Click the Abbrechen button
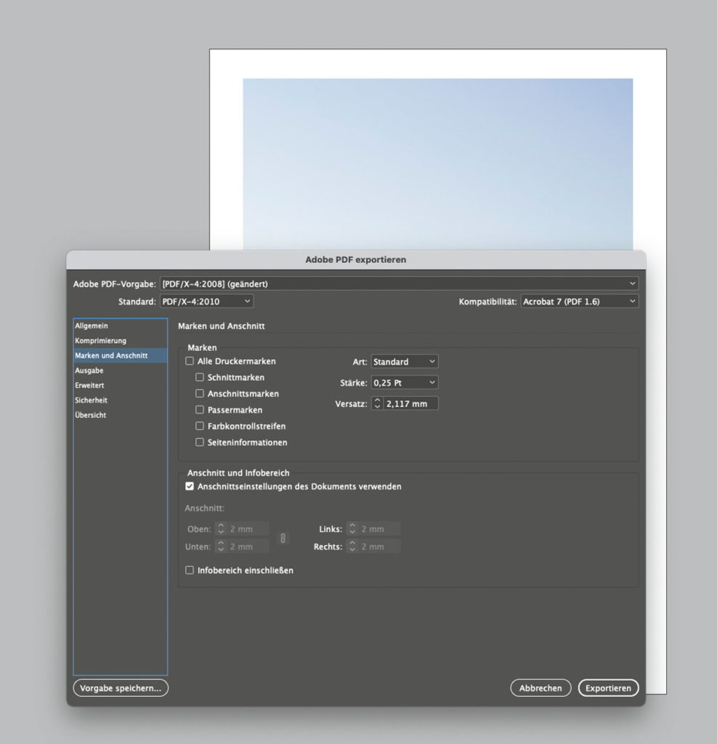 [x=540, y=688]
